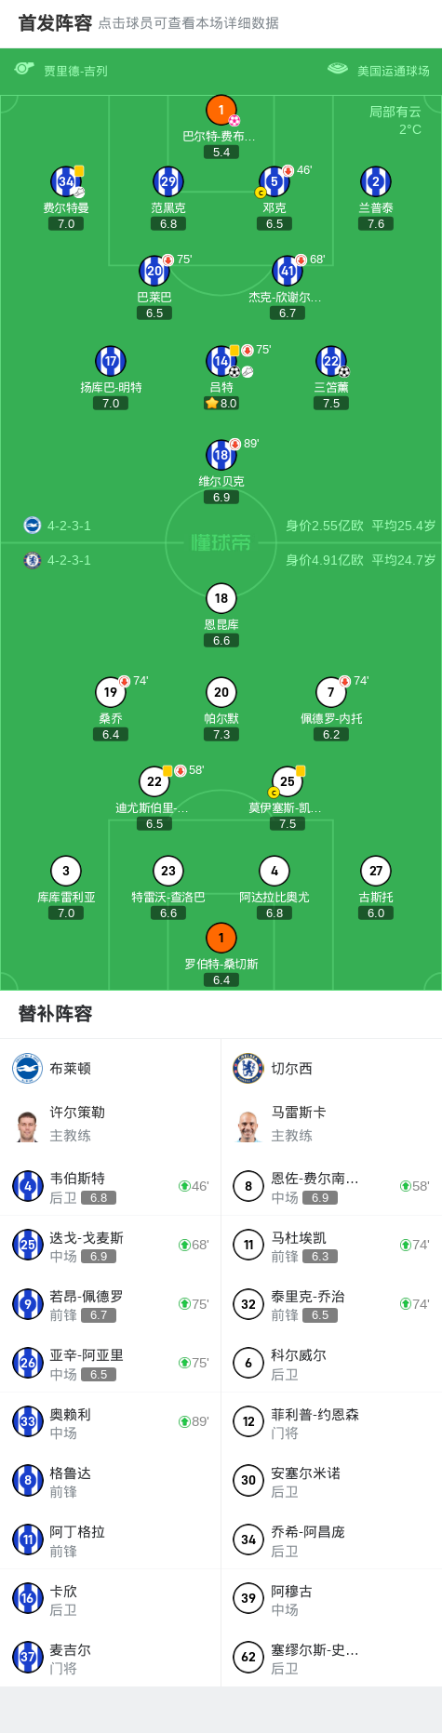Select 古斯托's number 27 circle
The width and height of the screenshot is (442, 1733).
pyautogui.click(x=376, y=871)
